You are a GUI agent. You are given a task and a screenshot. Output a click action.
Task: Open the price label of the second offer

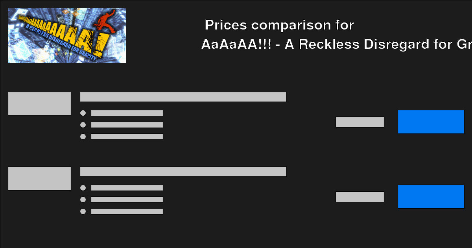[x=360, y=196]
